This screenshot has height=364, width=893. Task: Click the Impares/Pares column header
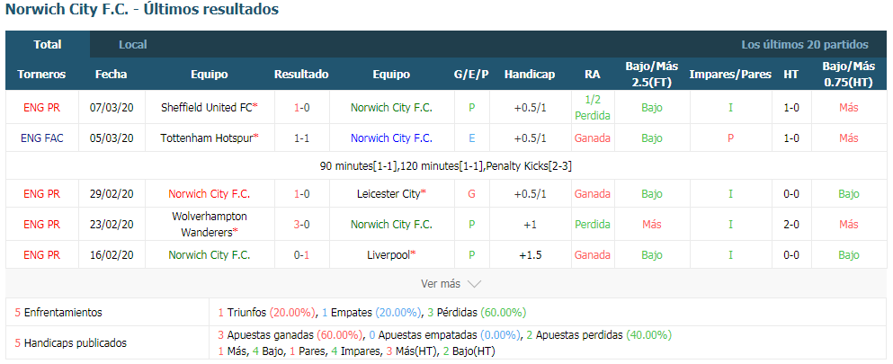pyautogui.click(x=730, y=74)
